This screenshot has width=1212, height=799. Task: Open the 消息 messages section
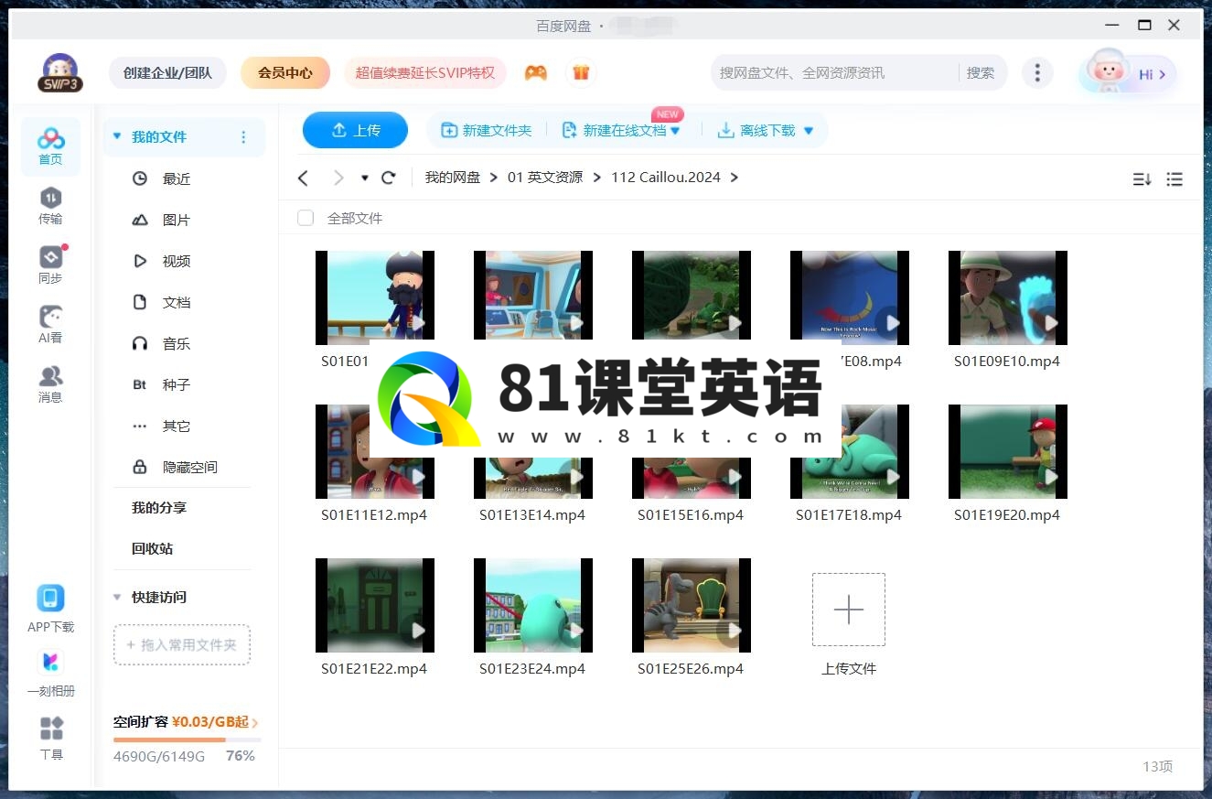point(50,384)
